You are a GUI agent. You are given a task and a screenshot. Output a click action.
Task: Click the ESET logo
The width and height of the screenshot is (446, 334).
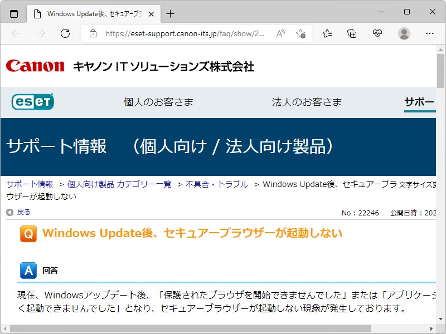click(x=32, y=102)
